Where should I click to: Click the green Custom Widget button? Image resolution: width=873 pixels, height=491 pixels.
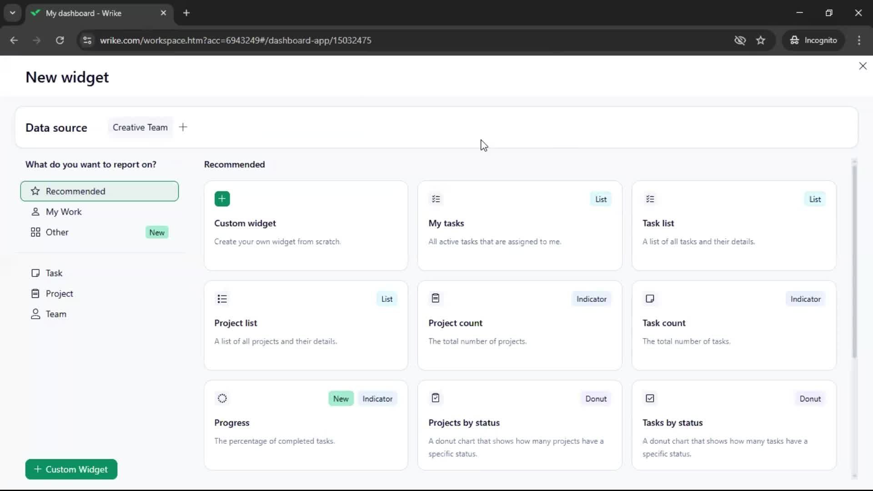71,469
